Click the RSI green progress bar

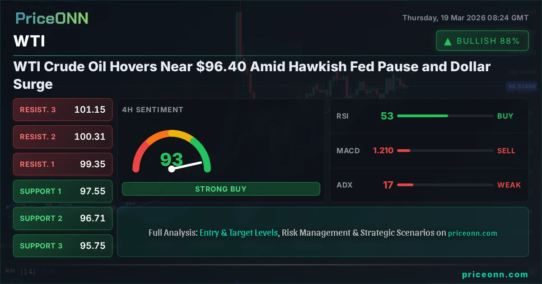coord(422,116)
